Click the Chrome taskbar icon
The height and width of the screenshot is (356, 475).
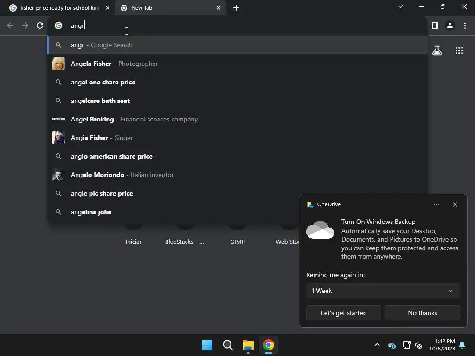pyautogui.click(x=269, y=345)
